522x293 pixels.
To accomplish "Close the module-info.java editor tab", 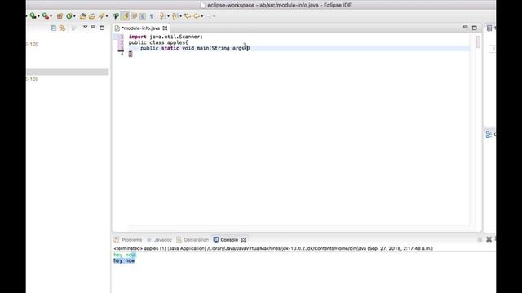I will [165, 28].
